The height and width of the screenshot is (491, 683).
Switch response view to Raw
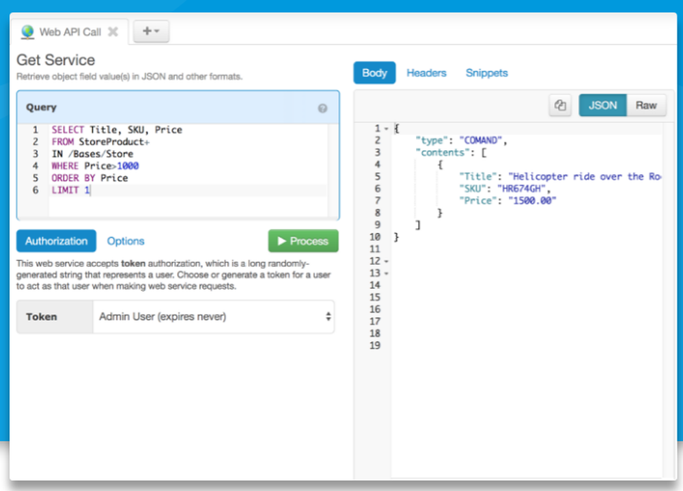pos(646,105)
